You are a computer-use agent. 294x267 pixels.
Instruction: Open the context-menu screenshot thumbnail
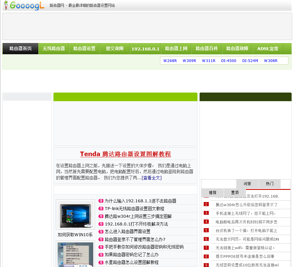[75, 255]
